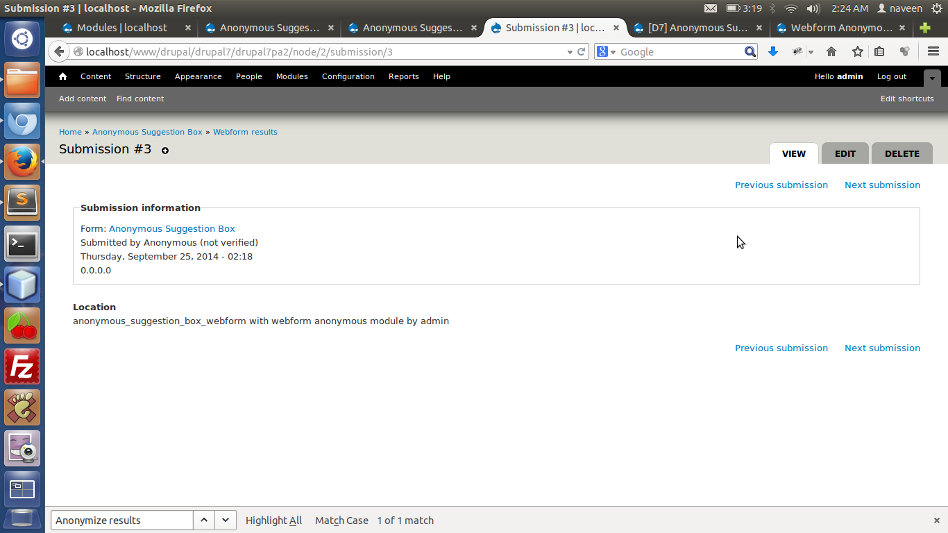Open the Structure admin menu
The width and height of the screenshot is (948, 533).
[143, 76]
